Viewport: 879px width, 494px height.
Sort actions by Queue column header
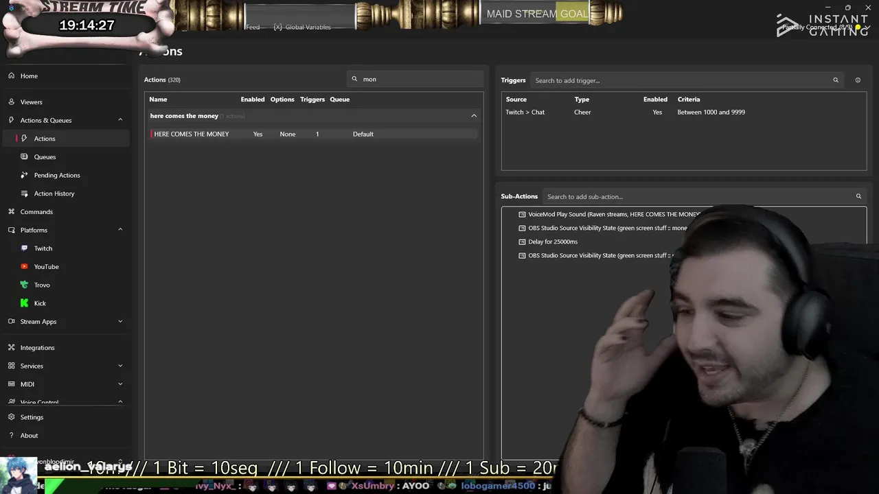point(340,99)
